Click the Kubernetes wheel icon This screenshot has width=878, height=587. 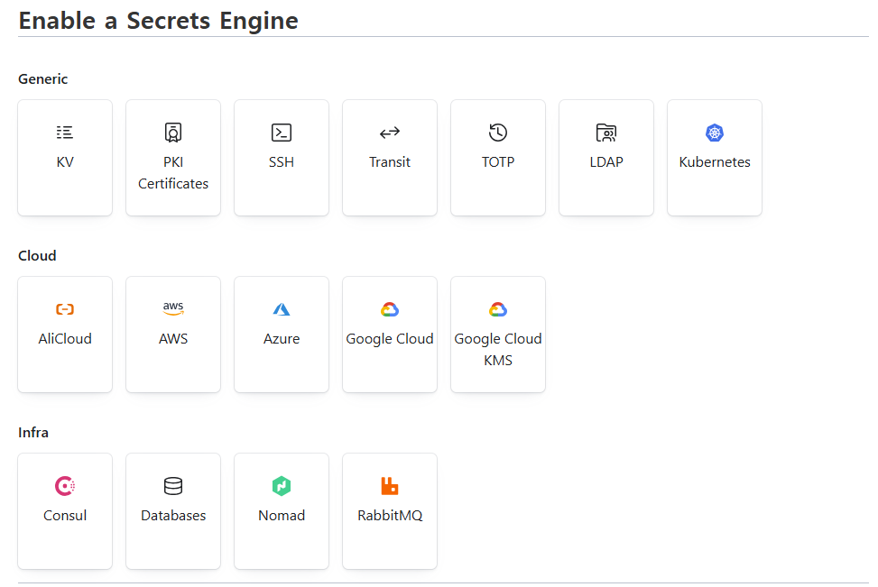tap(715, 133)
